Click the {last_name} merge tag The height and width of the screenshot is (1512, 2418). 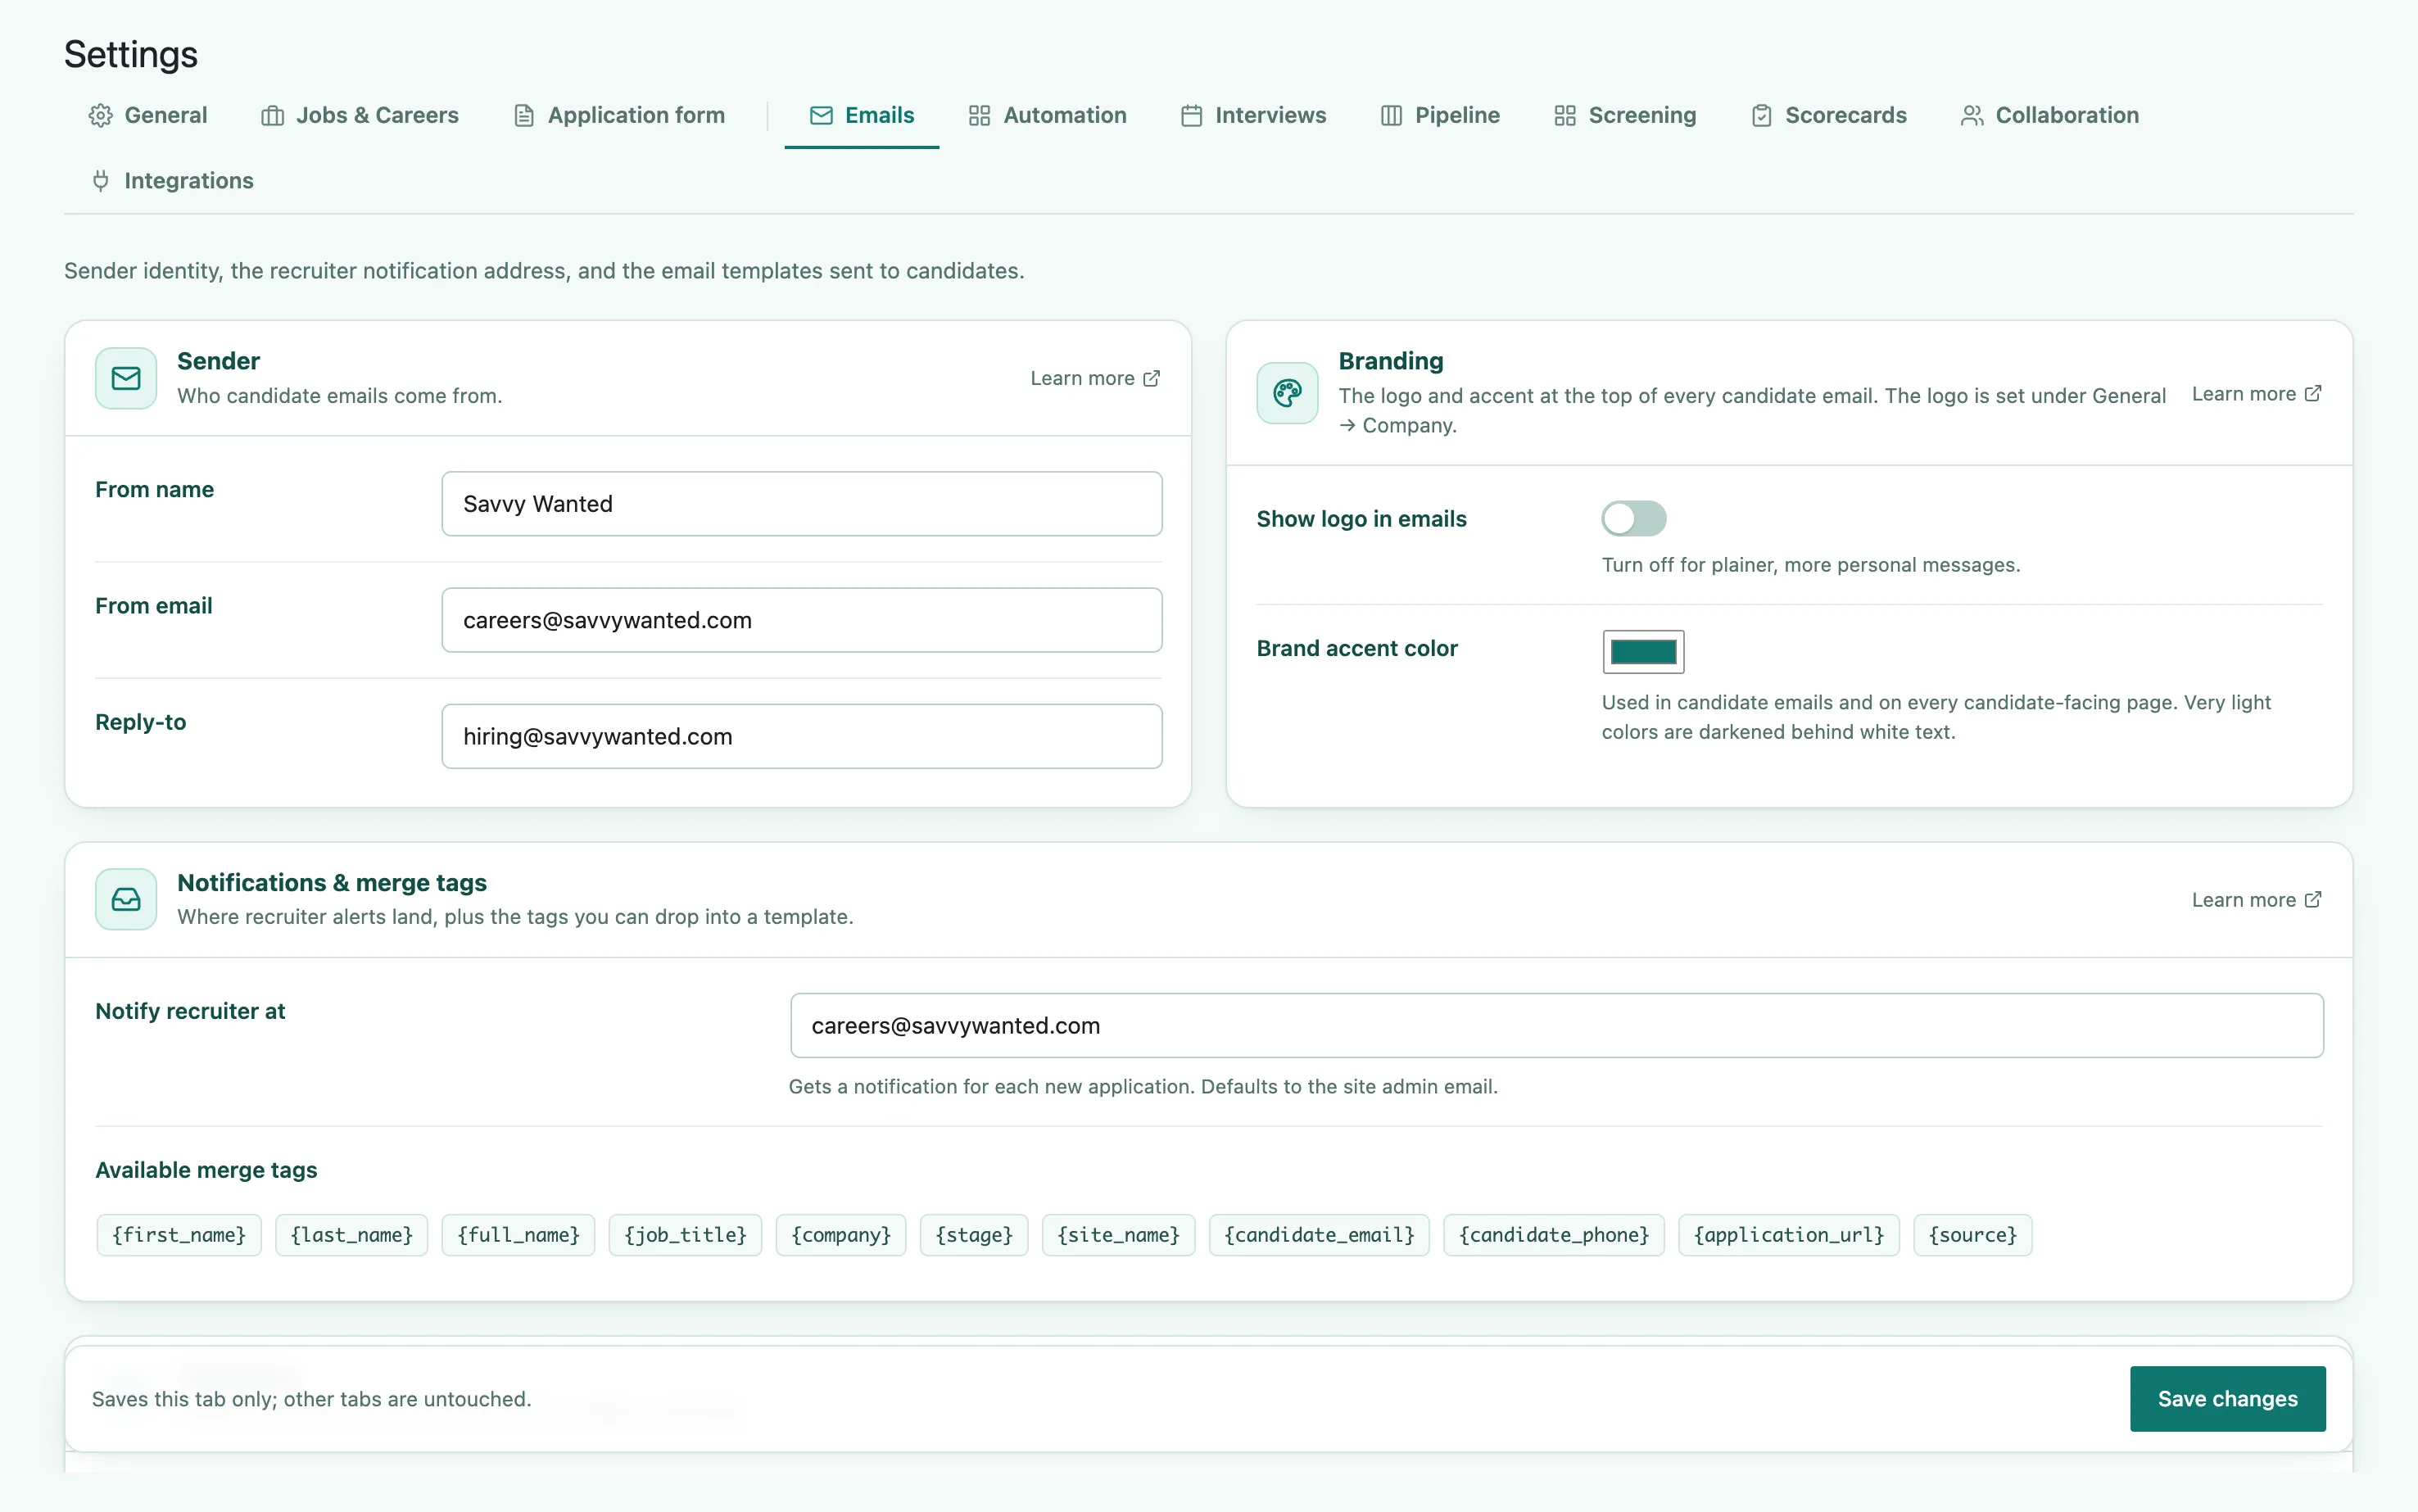(352, 1235)
